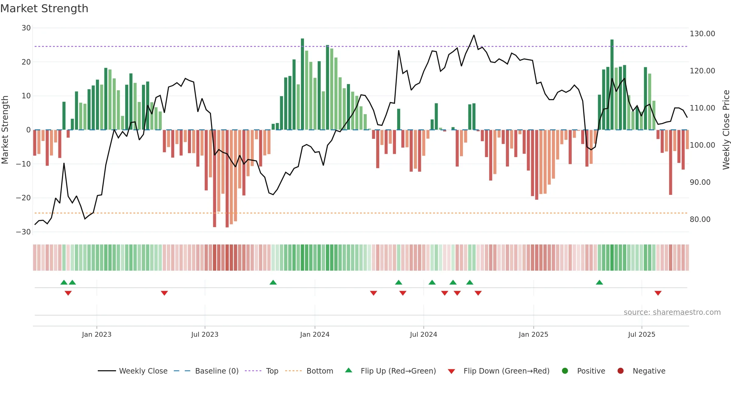Click the −20 strength axis label
Image resolution: width=731 pixels, height=411 pixels.
tap(23, 198)
